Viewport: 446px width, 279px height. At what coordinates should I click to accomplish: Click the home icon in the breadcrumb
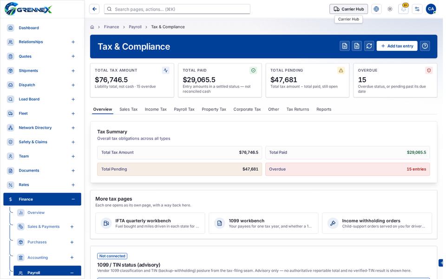tap(92, 27)
